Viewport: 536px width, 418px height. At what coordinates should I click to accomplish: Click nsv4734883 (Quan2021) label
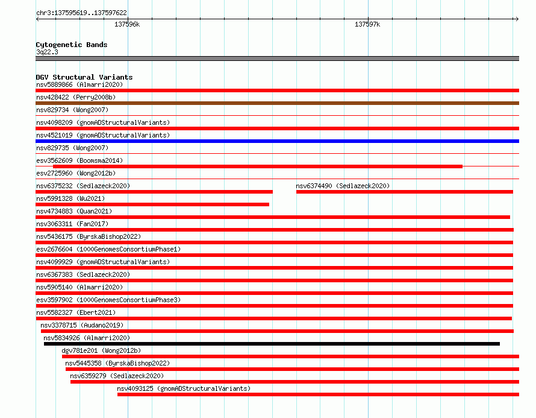point(74,211)
